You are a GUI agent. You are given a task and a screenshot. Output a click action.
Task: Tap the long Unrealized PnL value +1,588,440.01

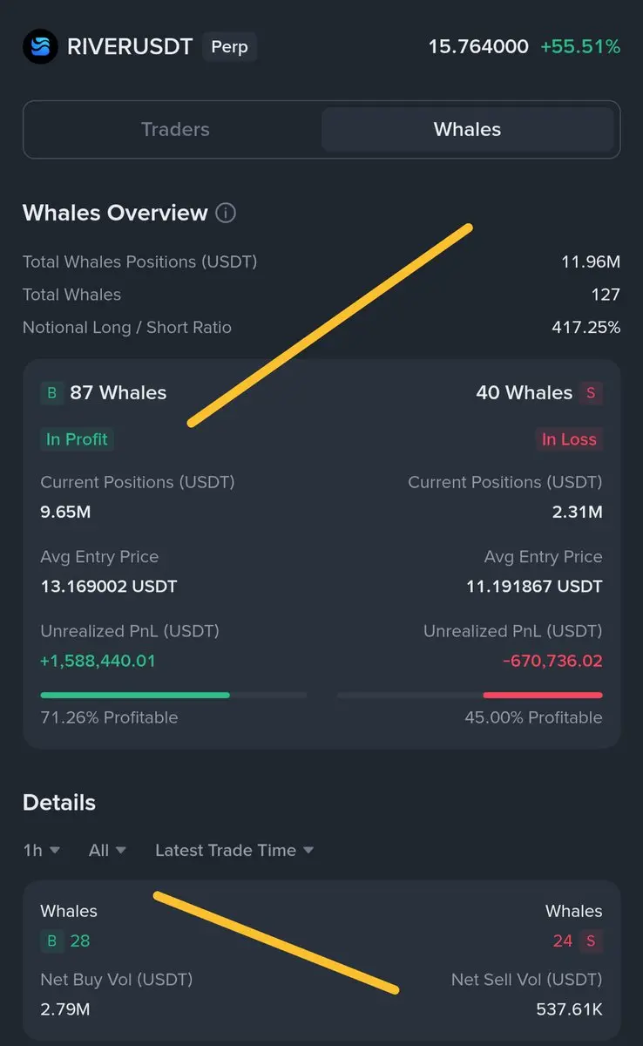point(98,661)
